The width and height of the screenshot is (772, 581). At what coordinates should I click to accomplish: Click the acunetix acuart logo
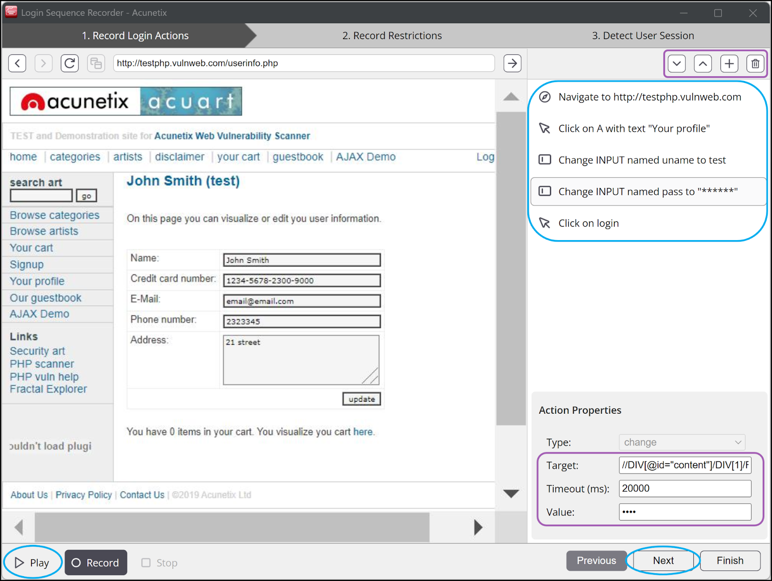tap(126, 101)
